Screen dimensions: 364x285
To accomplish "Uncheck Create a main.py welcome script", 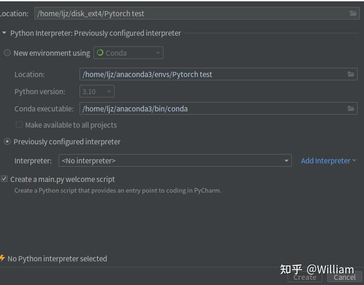I will 4,179.
